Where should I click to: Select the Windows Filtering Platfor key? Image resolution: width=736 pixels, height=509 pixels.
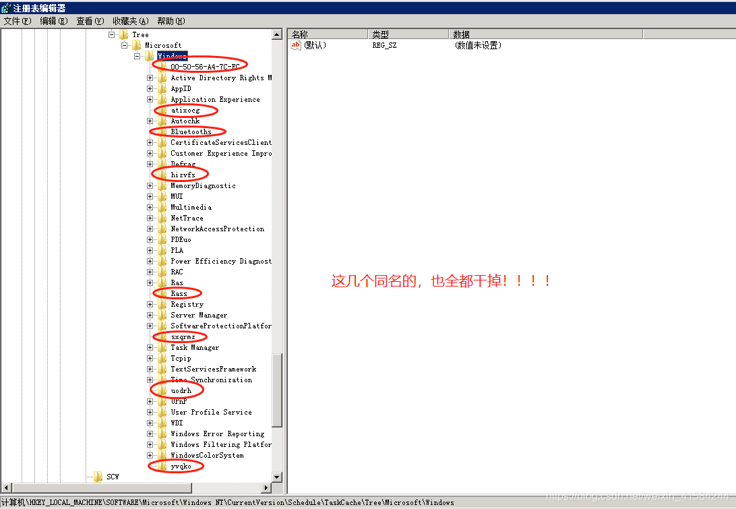[221, 445]
